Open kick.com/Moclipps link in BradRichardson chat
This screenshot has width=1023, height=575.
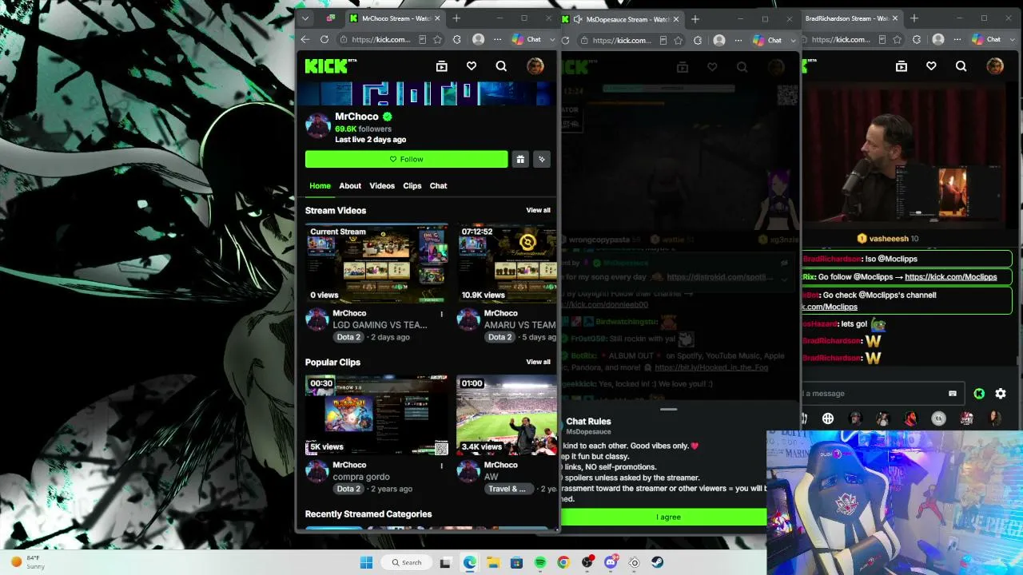point(950,276)
